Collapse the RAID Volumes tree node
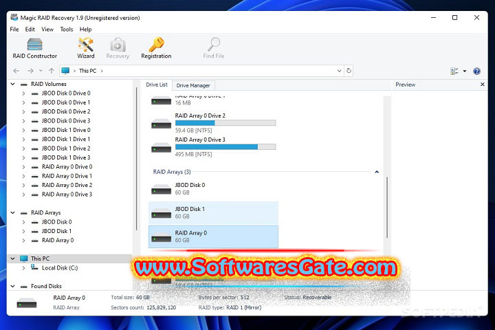The image size is (495, 330). [x=12, y=84]
